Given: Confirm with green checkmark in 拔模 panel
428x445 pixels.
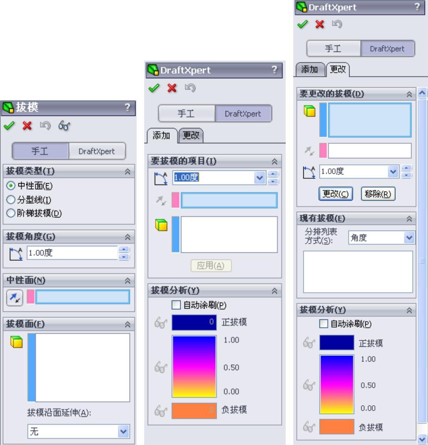Looking at the screenshot, I should pyautogui.click(x=9, y=125).
